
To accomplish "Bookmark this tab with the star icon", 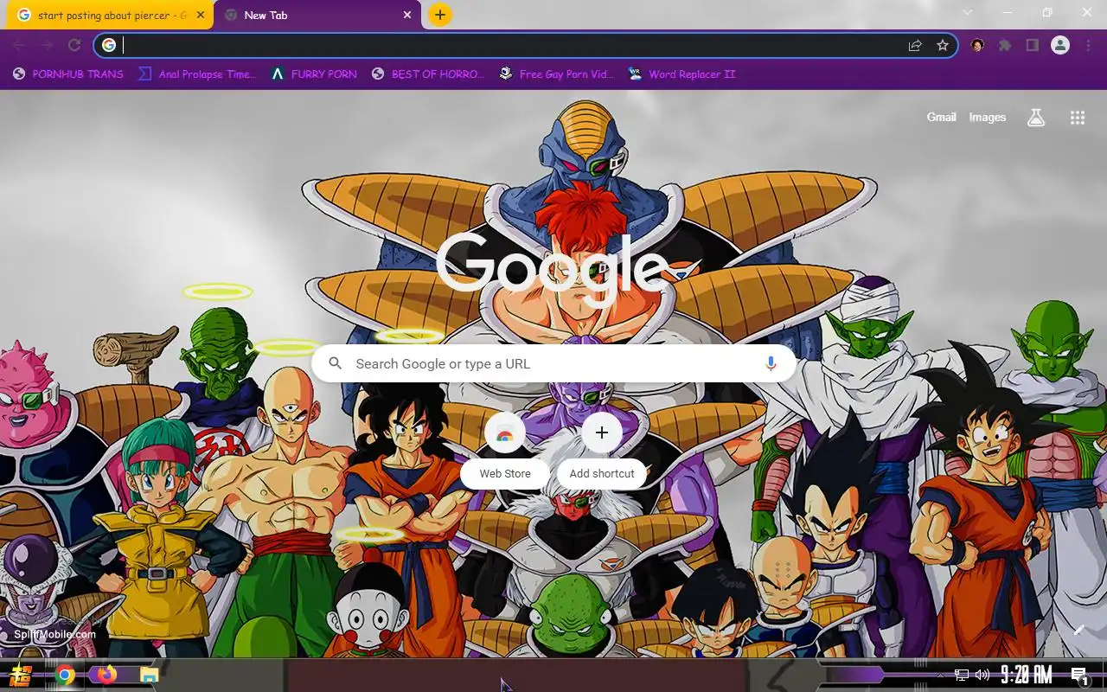I will [943, 45].
